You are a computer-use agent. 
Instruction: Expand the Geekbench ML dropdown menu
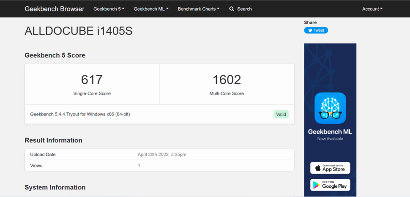click(x=151, y=9)
